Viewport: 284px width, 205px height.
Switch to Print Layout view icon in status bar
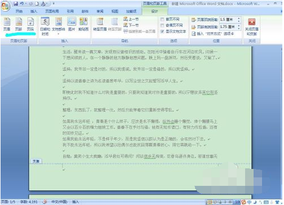(x=210, y=202)
